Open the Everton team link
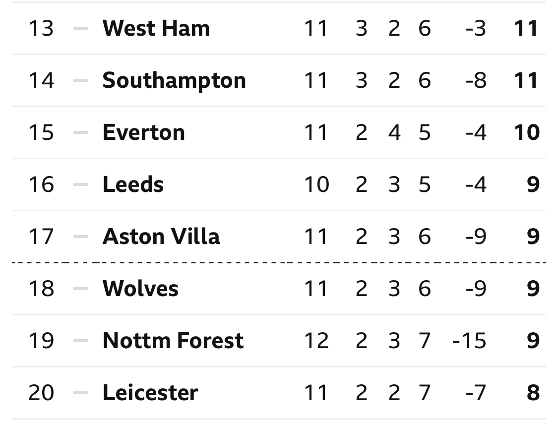This screenshot has width=558, height=423. (x=144, y=132)
